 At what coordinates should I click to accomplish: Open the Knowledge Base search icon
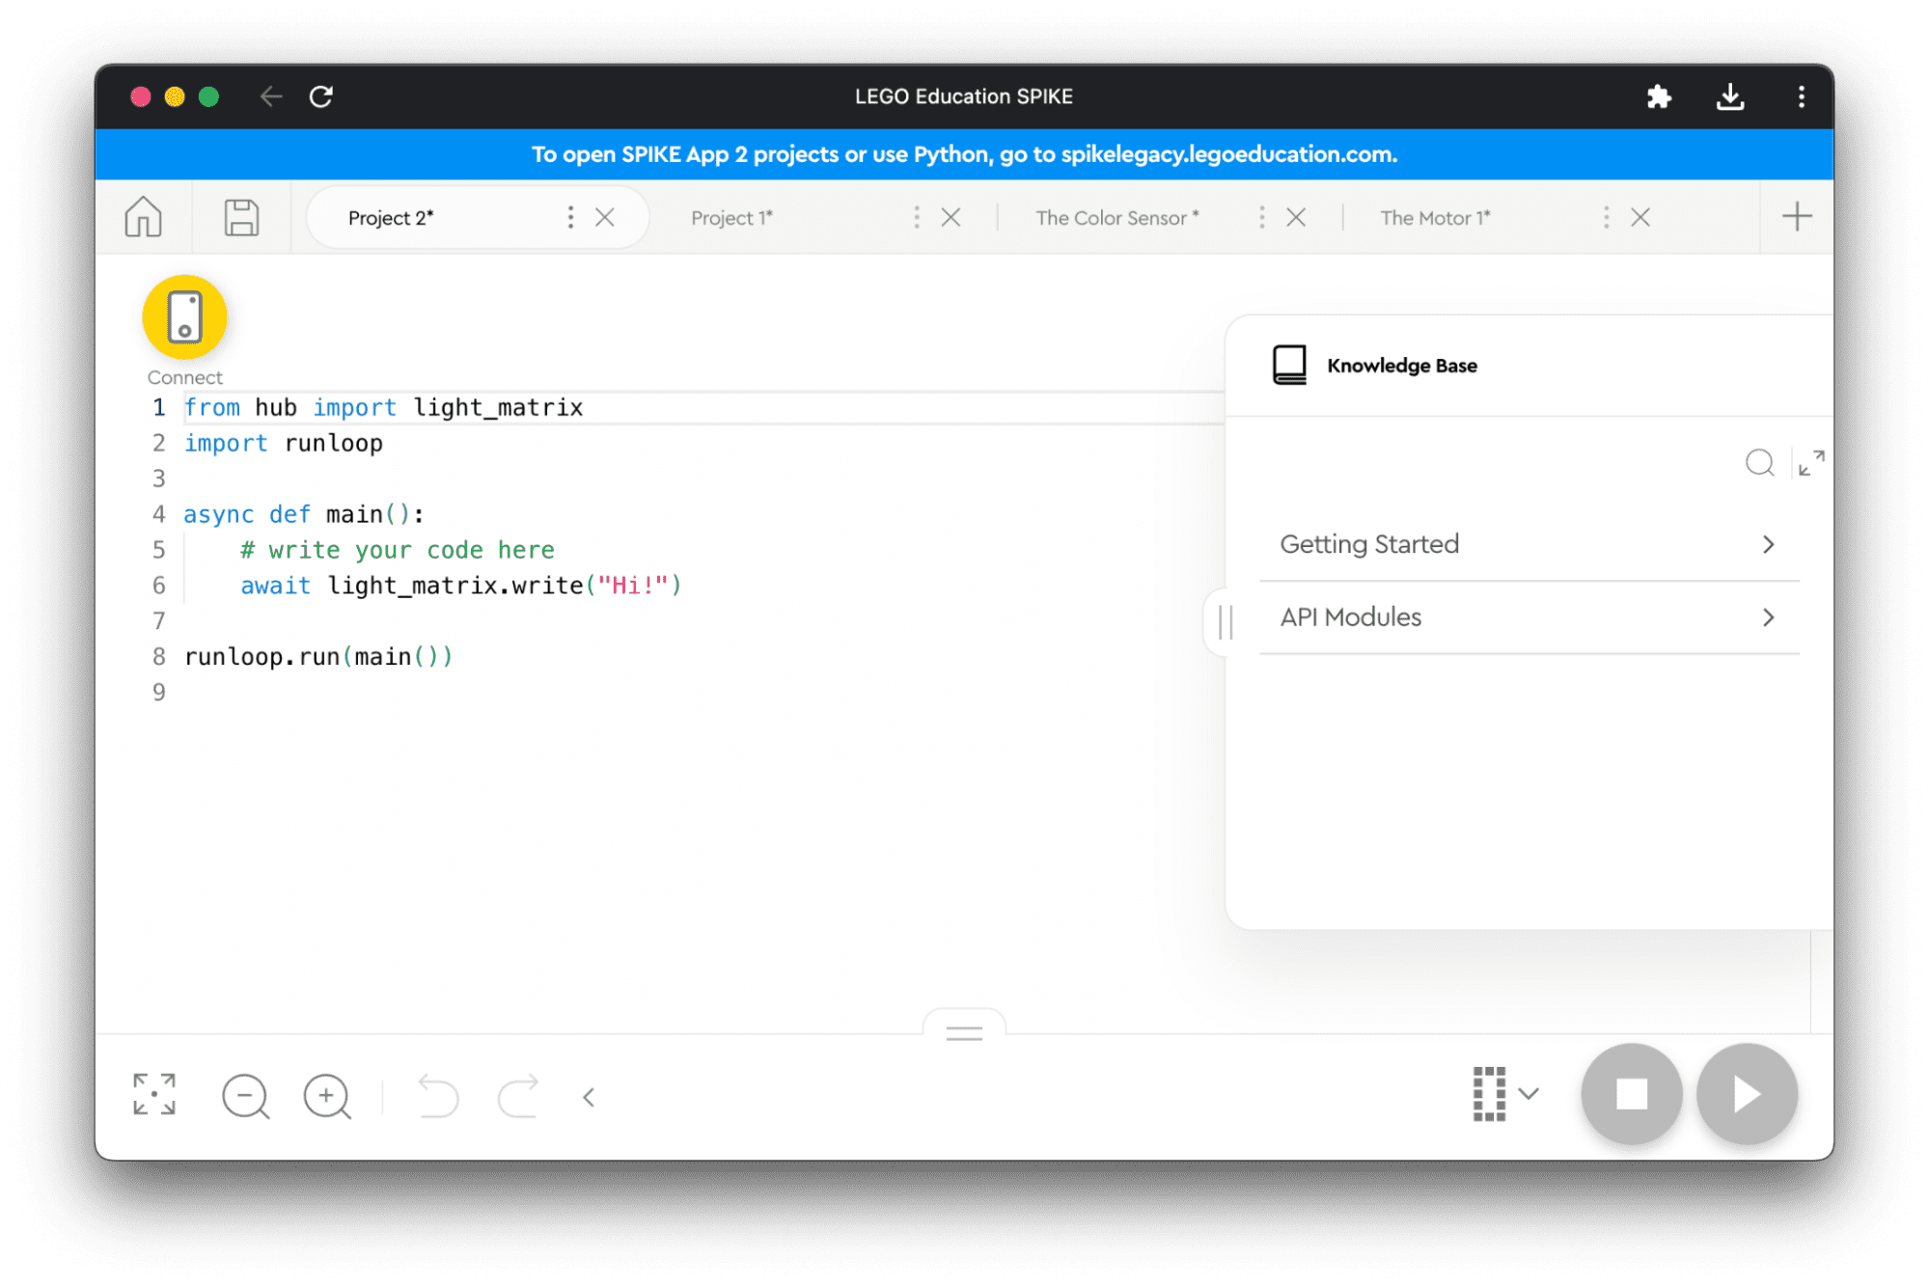[x=1758, y=462]
